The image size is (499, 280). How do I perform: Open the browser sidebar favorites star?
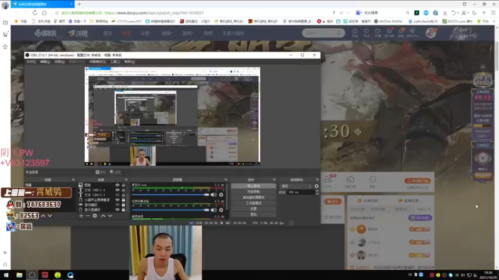coord(5,47)
